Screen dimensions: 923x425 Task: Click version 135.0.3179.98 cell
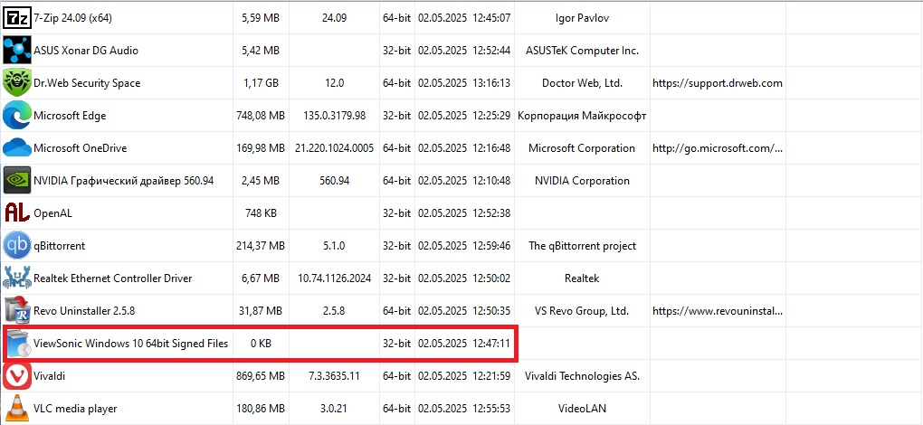(334, 116)
